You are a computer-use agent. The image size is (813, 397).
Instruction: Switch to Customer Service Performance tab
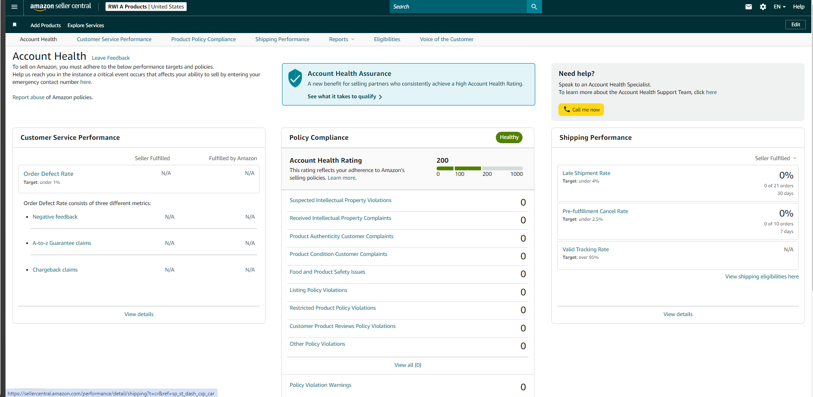click(114, 39)
